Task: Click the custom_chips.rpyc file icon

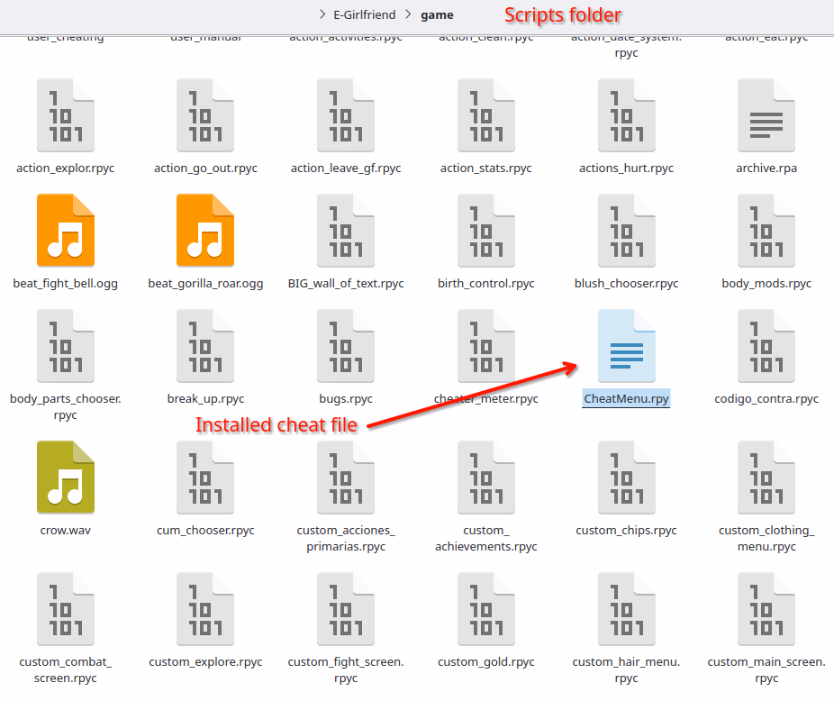Action: (x=626, y=478)
